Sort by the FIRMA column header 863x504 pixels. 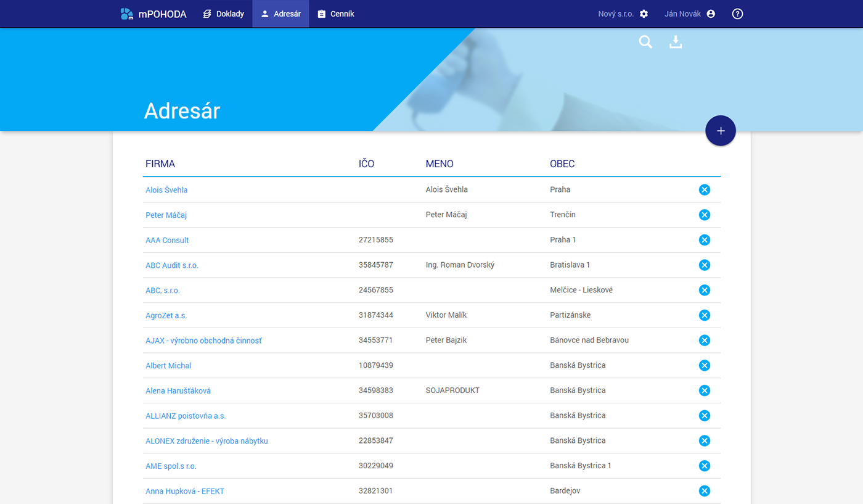(160, 164)
